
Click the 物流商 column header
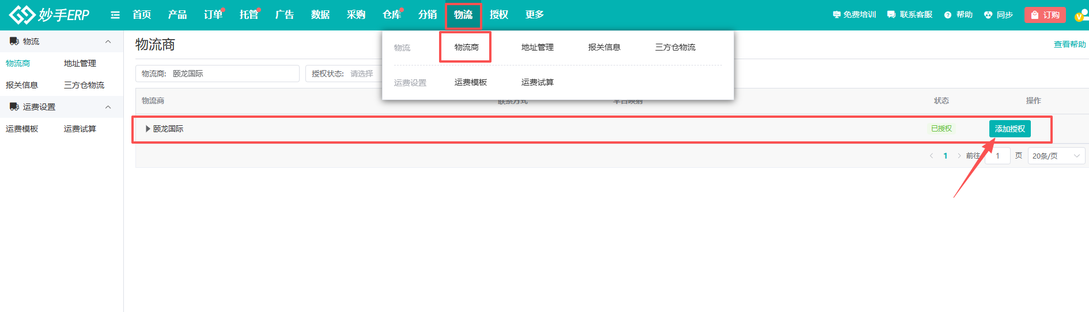coord(153,101)
